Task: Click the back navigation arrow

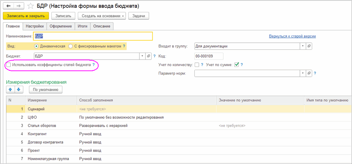Action: 8,6
